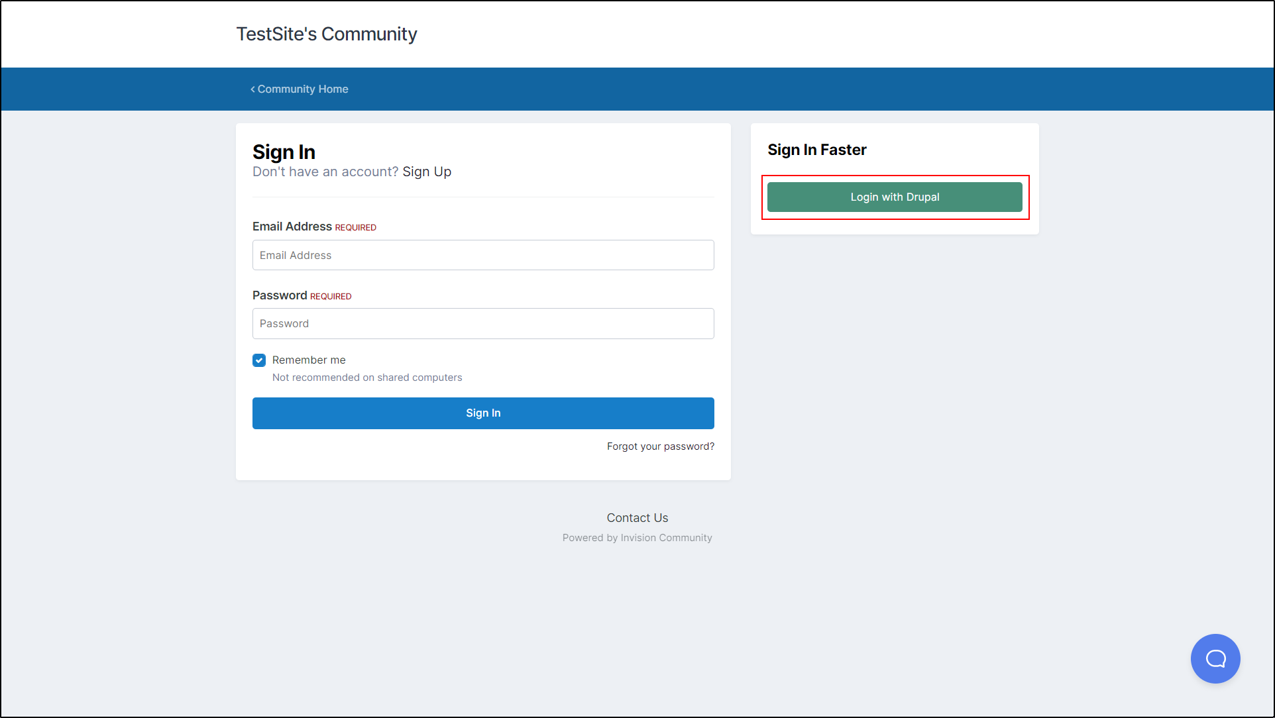The width and height of the screenshot is (1275, 718).
Task: Focus the Email Address input field
Action: (482, 255)
